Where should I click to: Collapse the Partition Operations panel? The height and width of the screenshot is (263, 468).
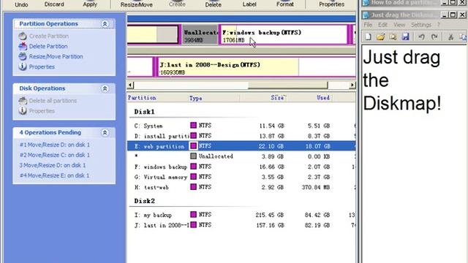coord(105,24)
